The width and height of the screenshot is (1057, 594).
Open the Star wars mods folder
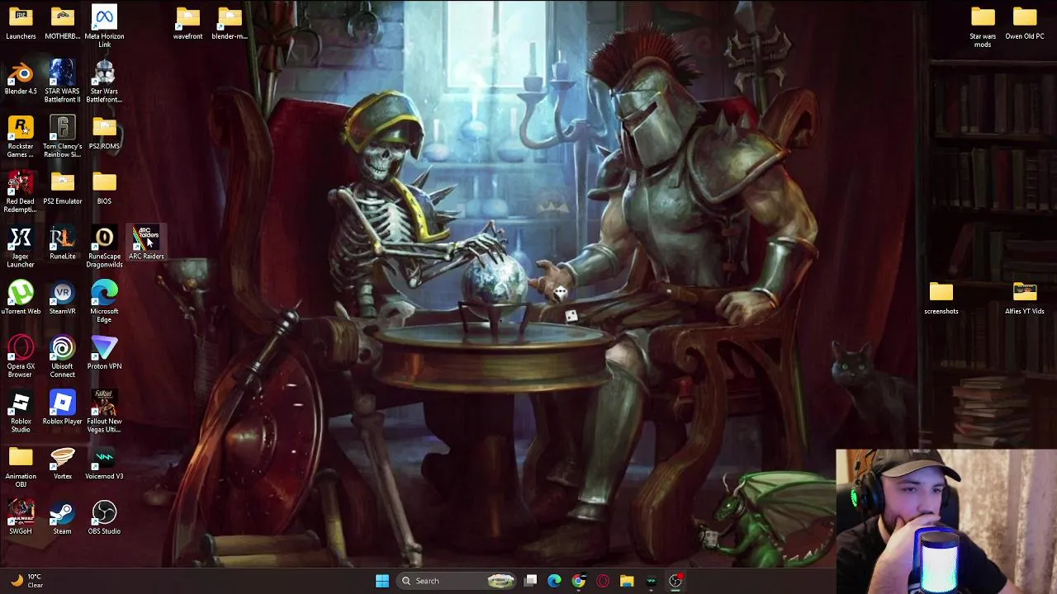(983, 26)
